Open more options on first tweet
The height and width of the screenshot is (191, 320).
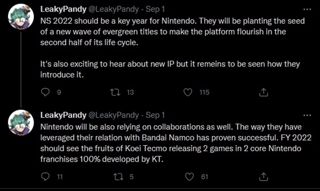tap(307, 9)
